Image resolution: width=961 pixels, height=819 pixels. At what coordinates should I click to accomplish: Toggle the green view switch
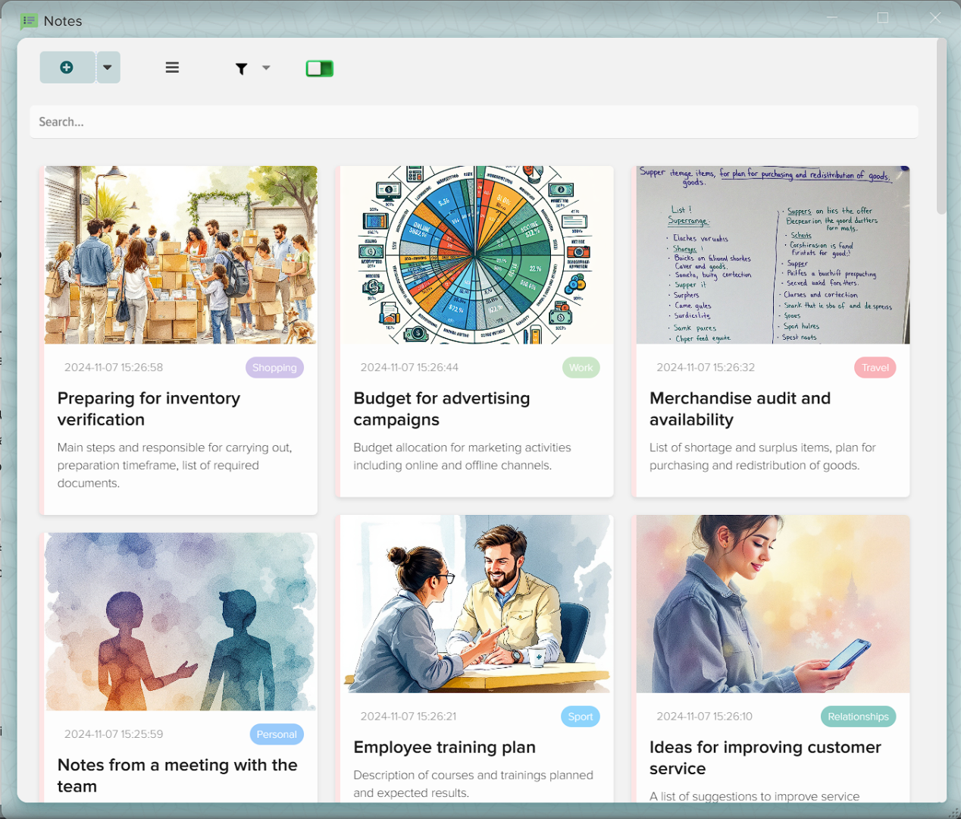point(320,68)
